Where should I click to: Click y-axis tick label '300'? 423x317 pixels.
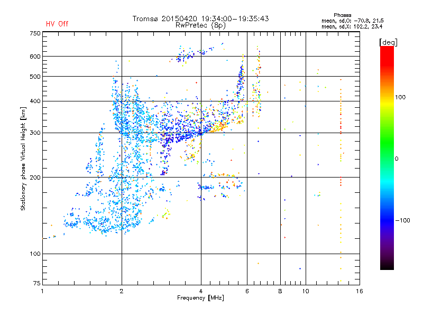tap(35, 133)
